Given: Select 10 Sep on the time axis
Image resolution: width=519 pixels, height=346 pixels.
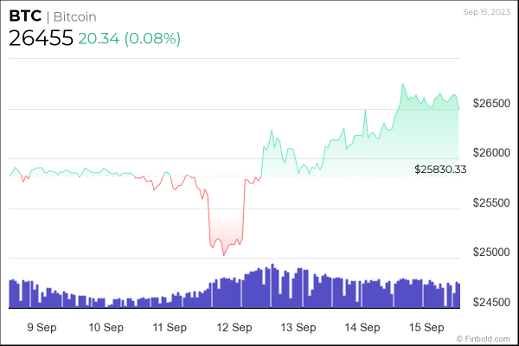Looking at the screenshot, I should [x=106, y=328].
